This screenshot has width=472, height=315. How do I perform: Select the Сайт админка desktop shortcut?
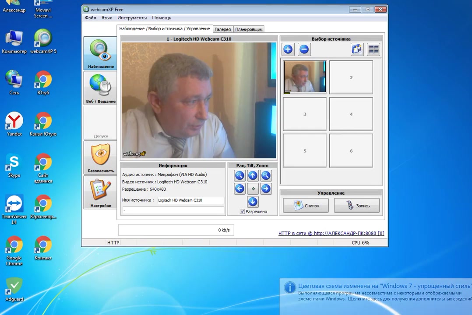click(x=43, y=168)
